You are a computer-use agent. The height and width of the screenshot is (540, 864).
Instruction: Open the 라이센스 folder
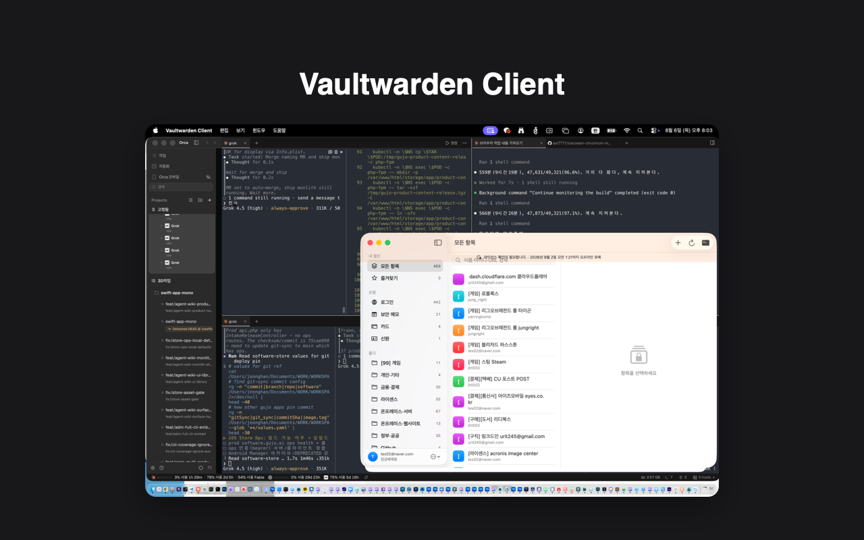[x=405, y=400]
